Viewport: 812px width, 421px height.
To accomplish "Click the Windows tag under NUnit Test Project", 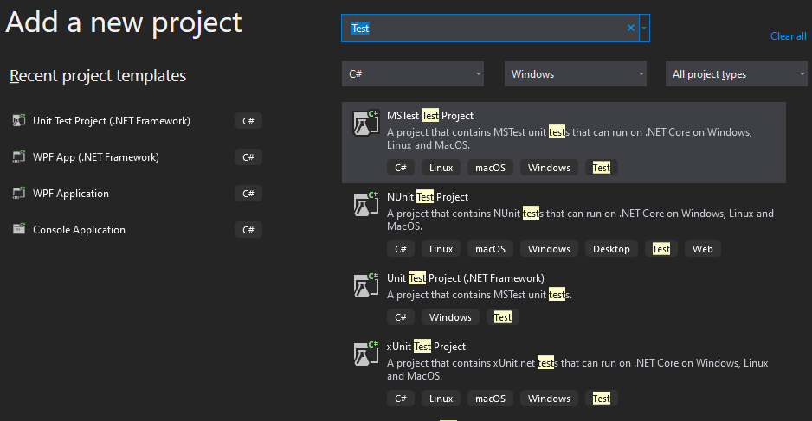I will tap(549, 249).
